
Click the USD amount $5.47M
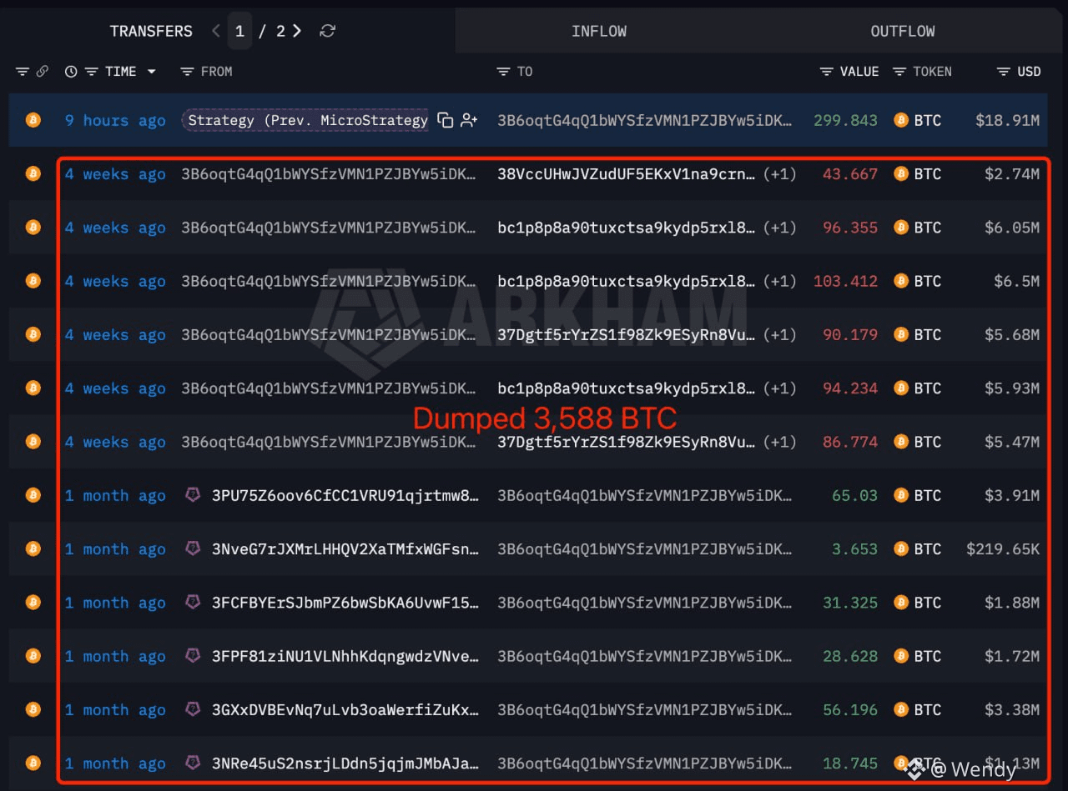tap(1012, 442)
